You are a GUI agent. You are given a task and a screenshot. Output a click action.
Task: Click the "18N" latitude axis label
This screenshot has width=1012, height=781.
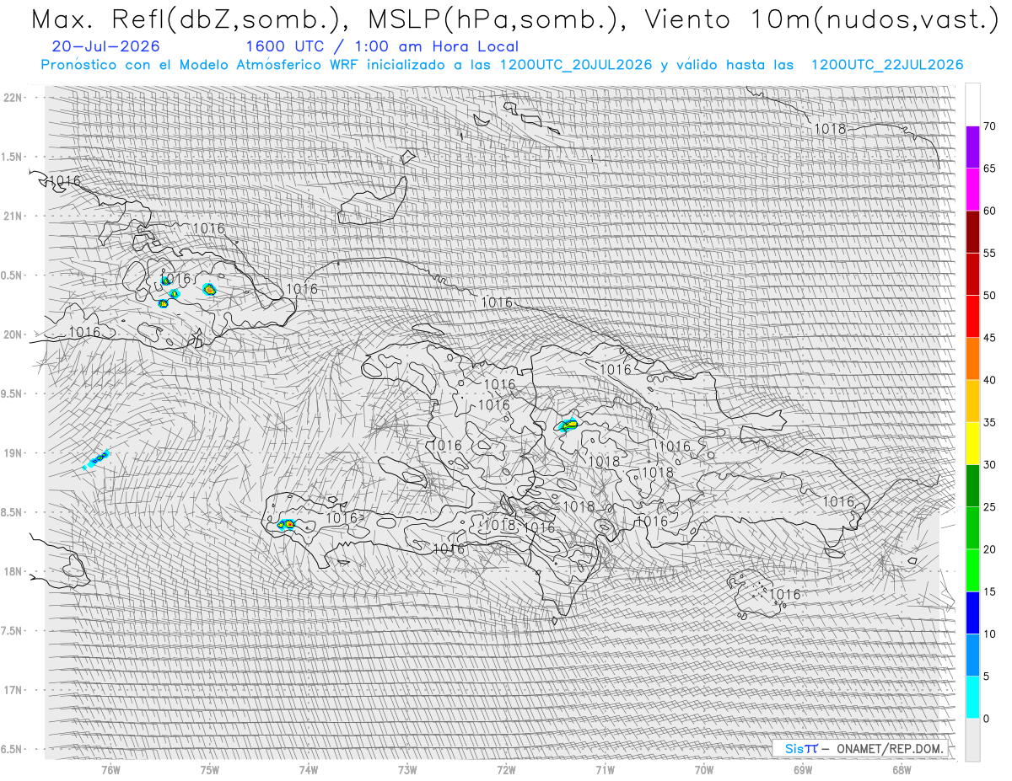(x=13, y=571)
